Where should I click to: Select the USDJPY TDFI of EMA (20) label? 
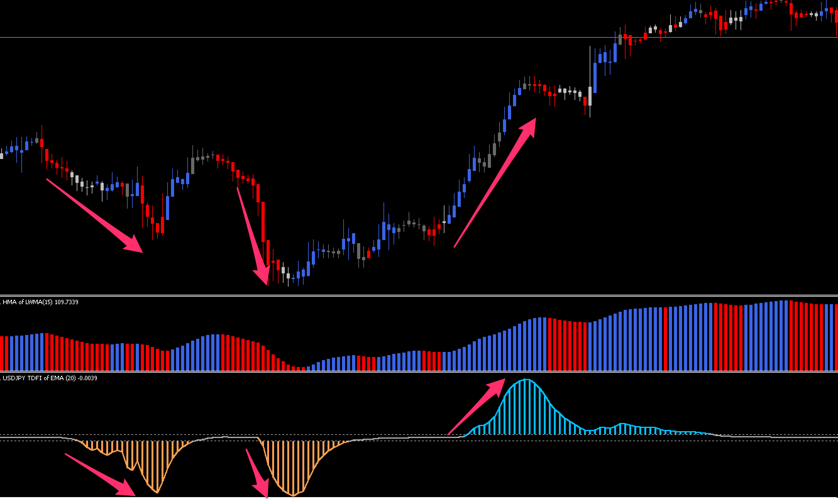pos(50,378)
